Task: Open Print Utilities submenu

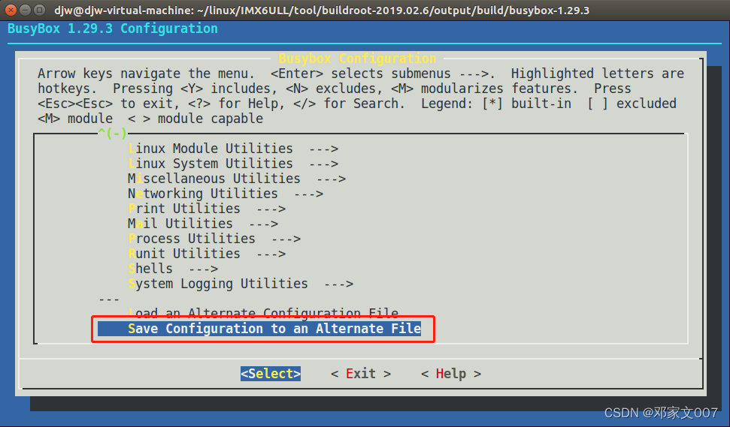Action: 207,208
